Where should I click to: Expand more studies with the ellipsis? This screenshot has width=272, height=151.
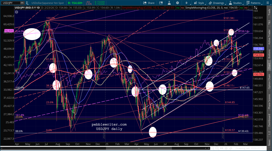pyautogui.click(x=250, y=8)
